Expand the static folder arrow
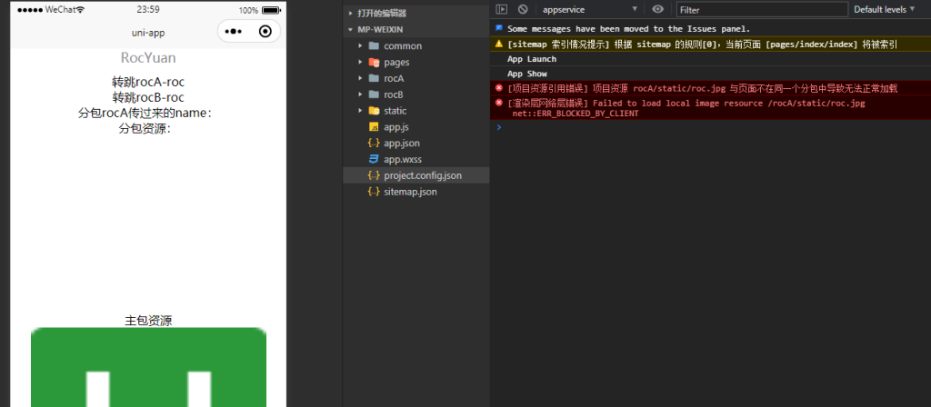The width and height of the screenshot is (931, 407). click(x=360, y=110)
